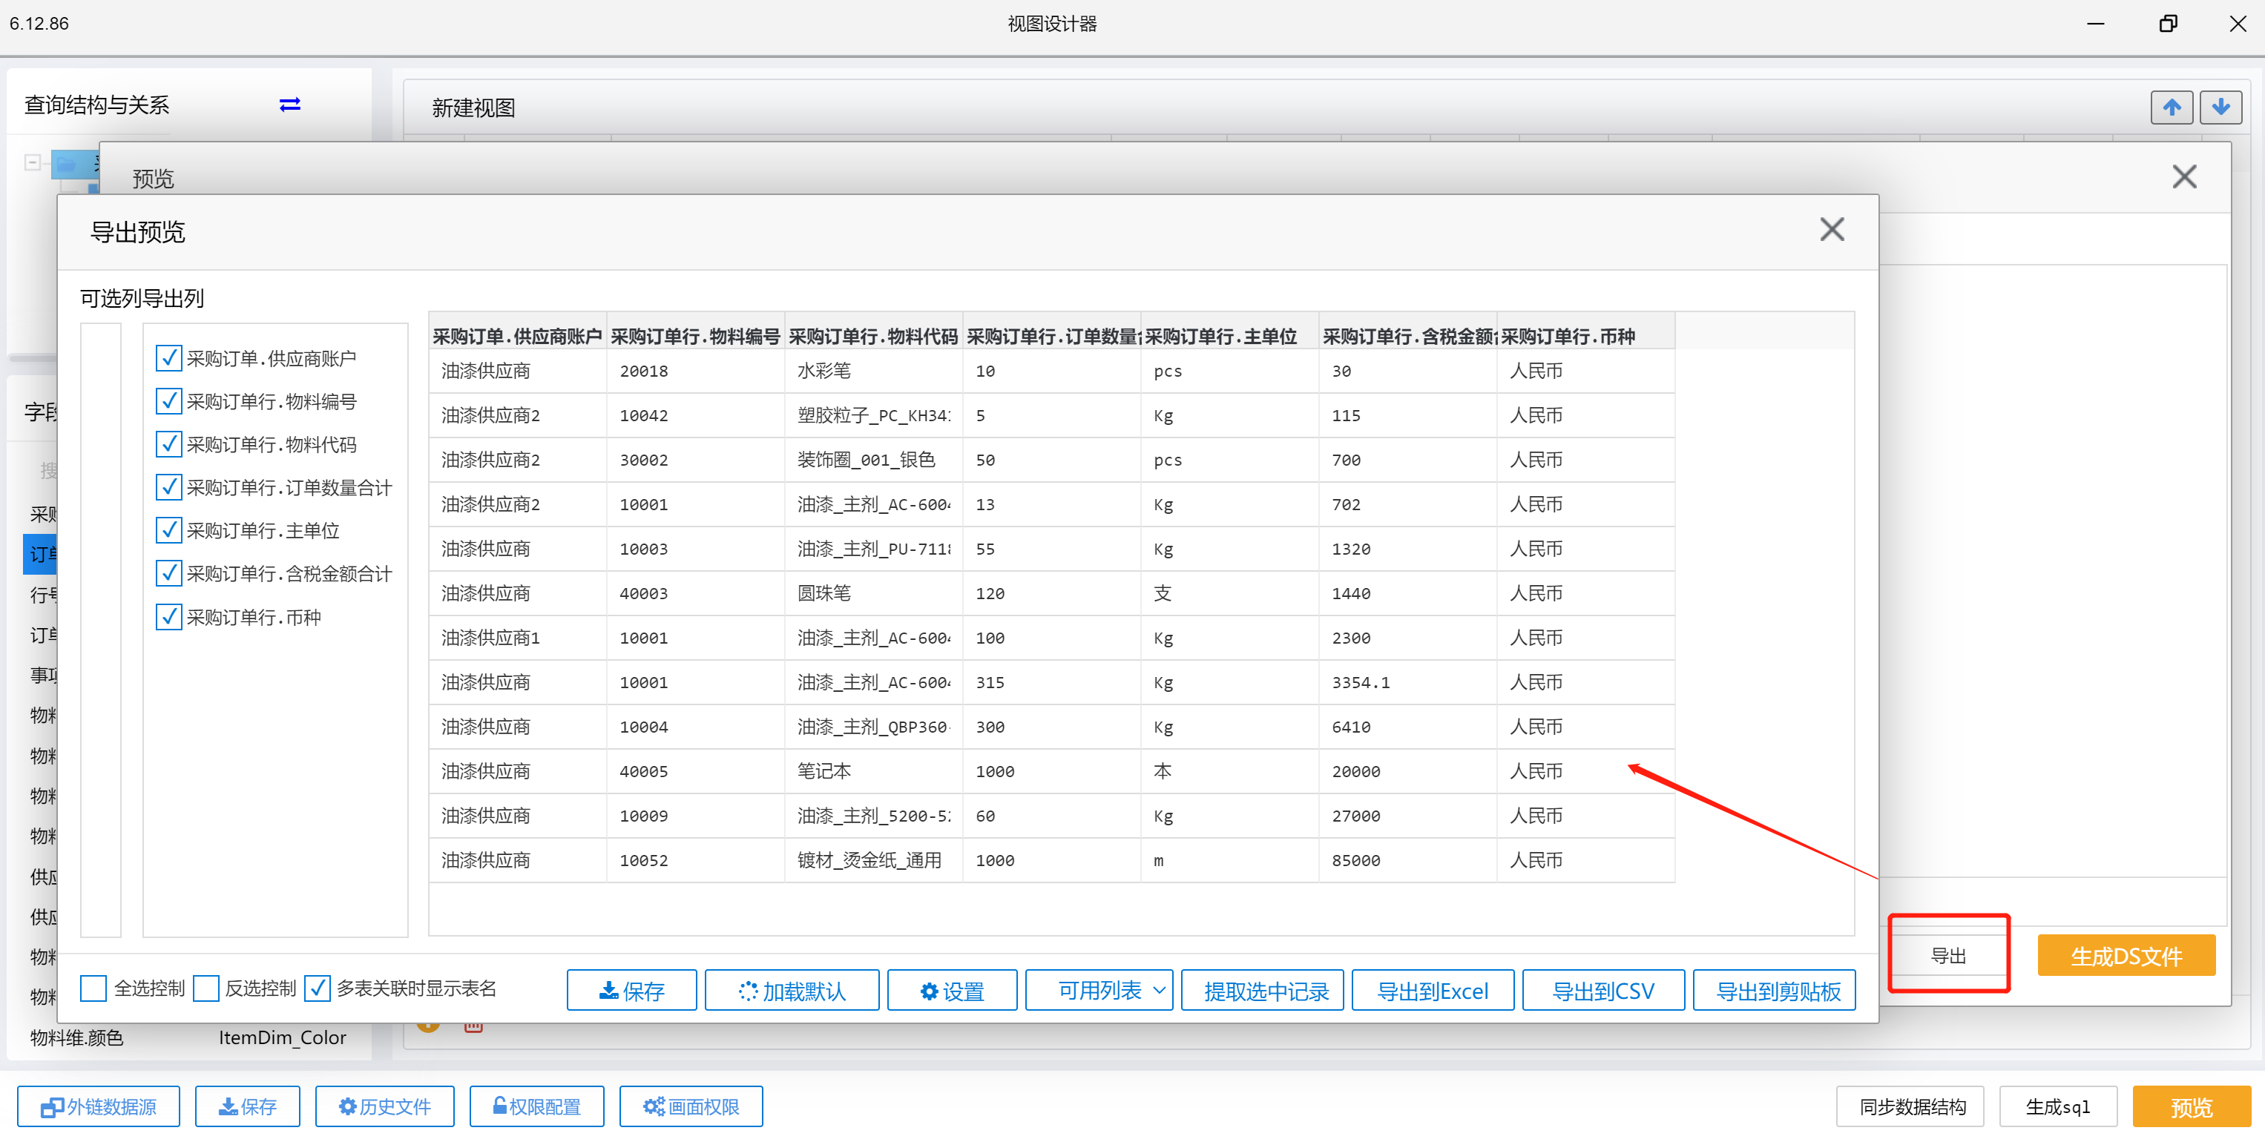Disable 多表关联时显示表名 checkbox
Screen dimensions: 2265x1139
click(318, 988)
